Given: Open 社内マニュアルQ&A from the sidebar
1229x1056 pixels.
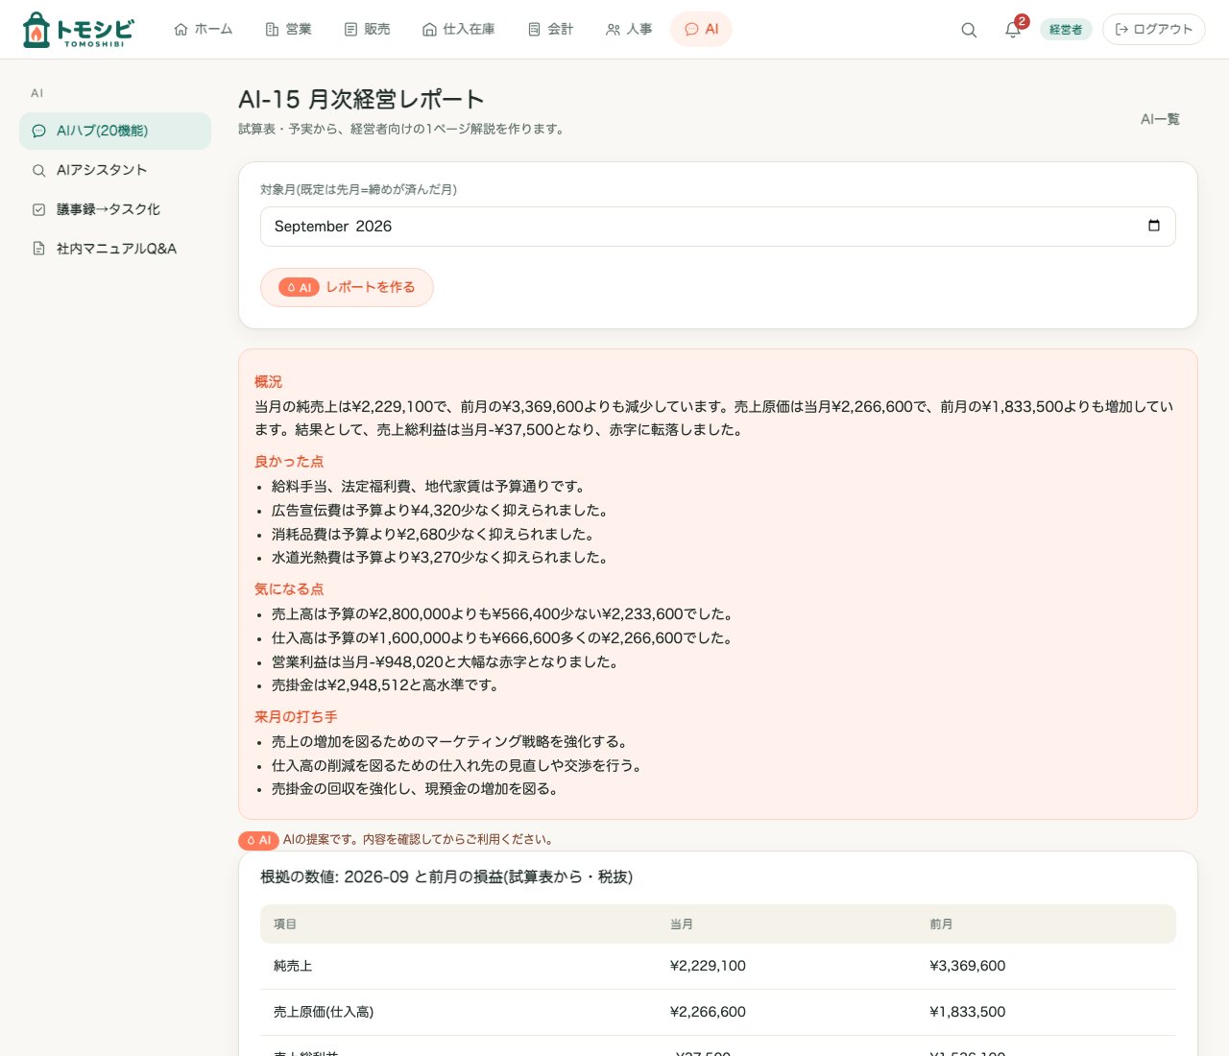Looking at the screenshot, I should (x=115, y=249).
